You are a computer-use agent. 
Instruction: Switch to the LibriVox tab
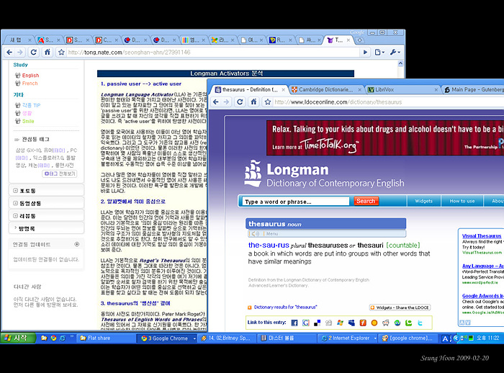403,90
